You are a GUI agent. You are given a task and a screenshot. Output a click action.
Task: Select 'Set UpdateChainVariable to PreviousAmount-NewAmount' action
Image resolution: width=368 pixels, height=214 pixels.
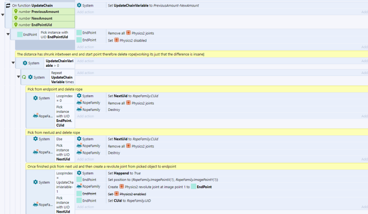tap(153, 6)
